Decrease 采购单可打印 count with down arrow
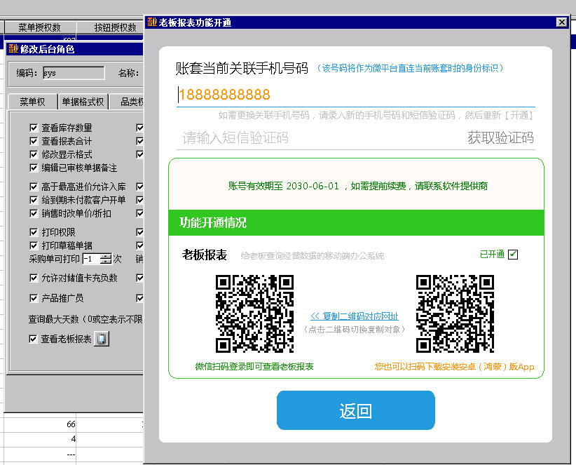Image resolution: width=576 pixels, height=465 pixels. 106,262
